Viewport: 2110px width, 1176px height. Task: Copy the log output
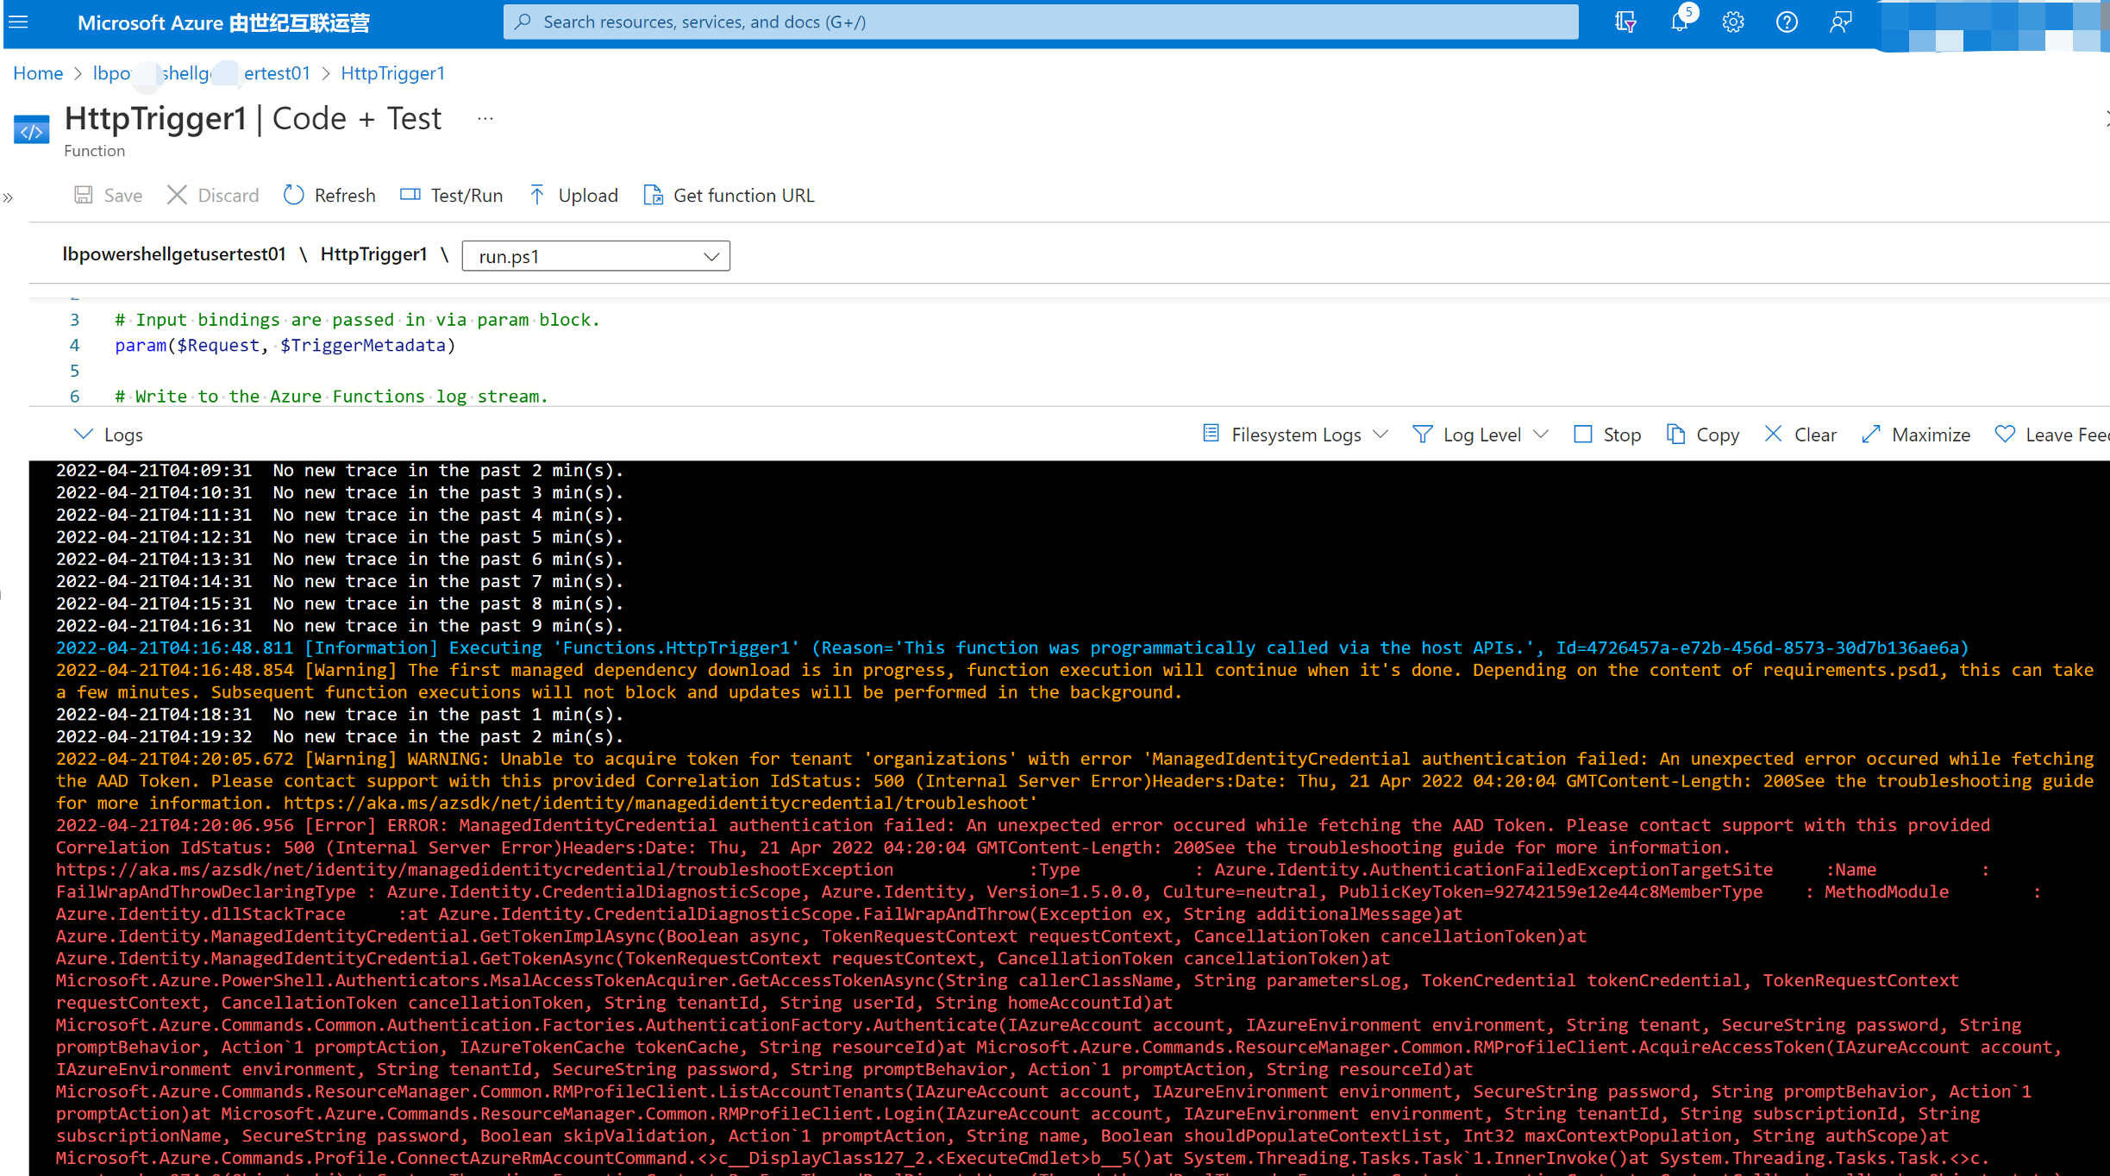pyautogui.click(x=1703, y=435)
